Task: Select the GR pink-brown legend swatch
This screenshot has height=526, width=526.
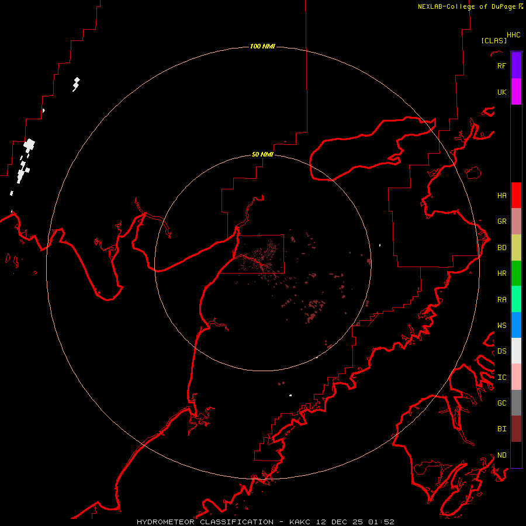Action: click(516, 221)
